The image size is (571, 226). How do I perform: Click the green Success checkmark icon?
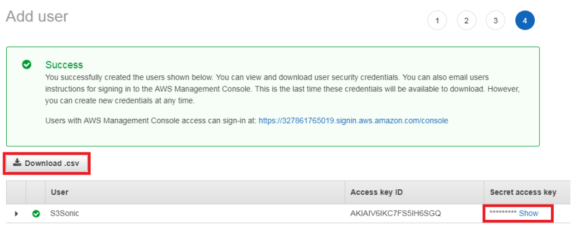coord(26,65)
